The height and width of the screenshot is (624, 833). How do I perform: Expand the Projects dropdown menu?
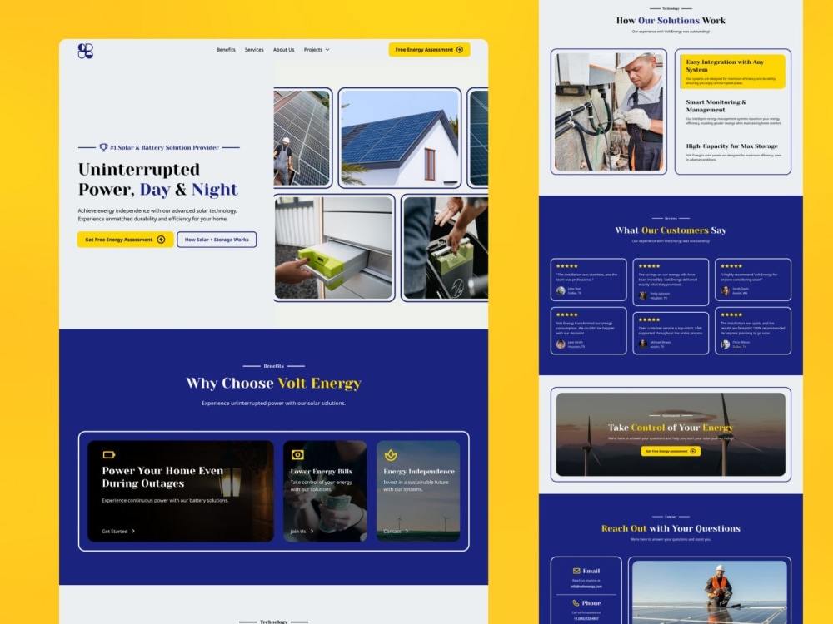(x=317, y=50)
